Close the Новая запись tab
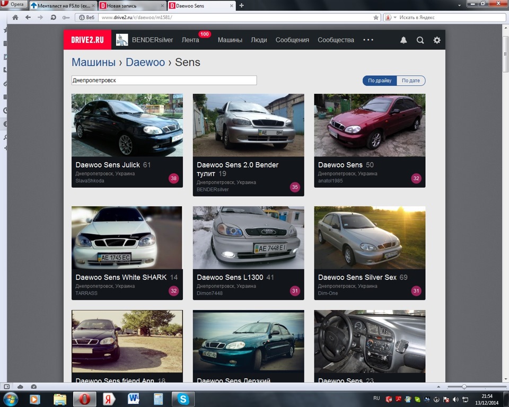The height and width of the screenshot is (407, 509). [x=163, y=6]
